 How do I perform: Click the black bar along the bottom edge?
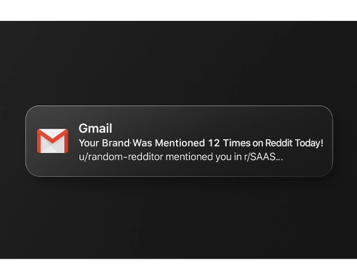178,270
